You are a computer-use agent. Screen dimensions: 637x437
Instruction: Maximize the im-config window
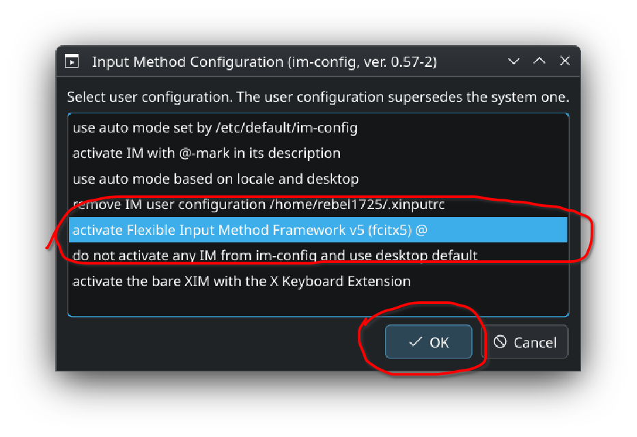click(x=539, y=61)
